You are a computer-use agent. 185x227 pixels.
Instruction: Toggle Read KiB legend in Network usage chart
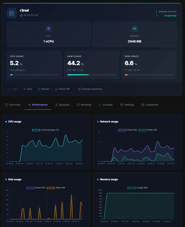pos(127,130)
